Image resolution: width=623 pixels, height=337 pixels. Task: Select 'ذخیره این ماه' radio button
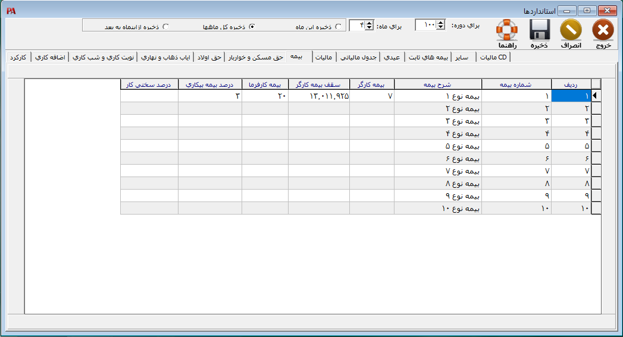(x=339, y=27)
